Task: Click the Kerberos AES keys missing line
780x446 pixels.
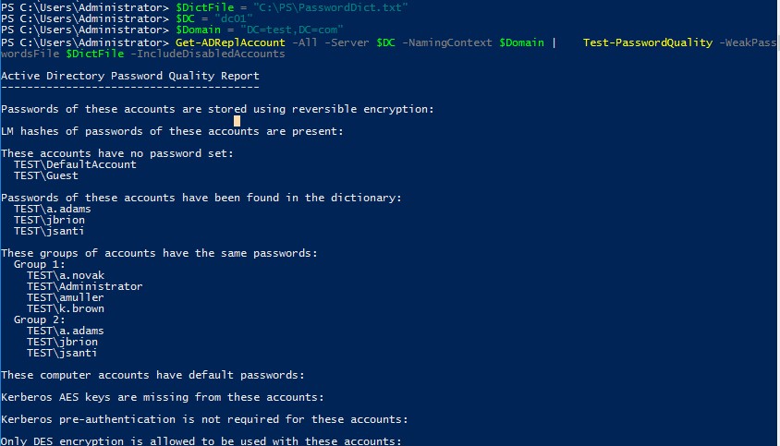Action: click(162, 397)
